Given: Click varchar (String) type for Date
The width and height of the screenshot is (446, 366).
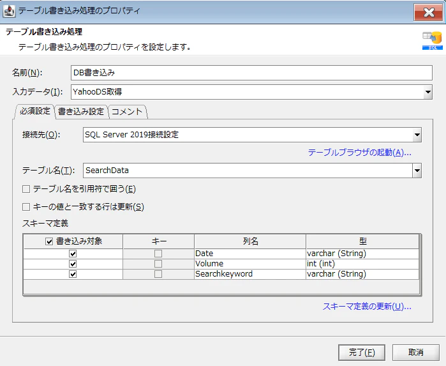Looking at the screenshot, I should point(362,254).
